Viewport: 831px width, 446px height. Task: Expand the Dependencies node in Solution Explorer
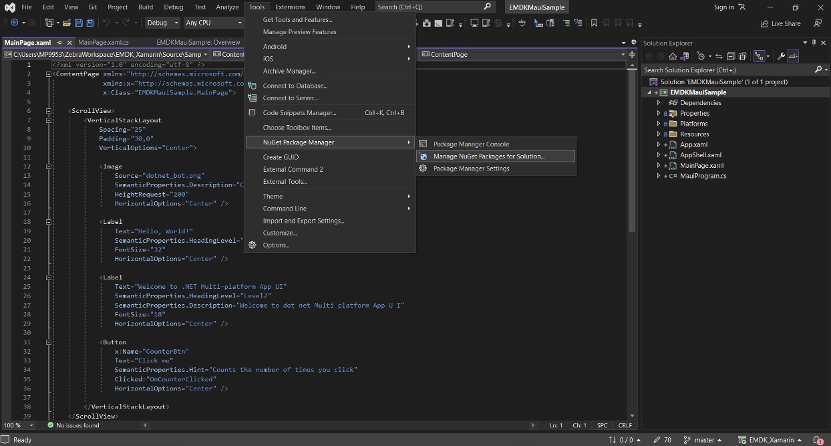[658, 103]
